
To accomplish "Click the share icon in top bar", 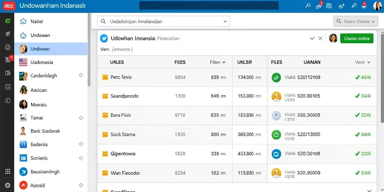I will pyautogui.click(x=341, y=6).
